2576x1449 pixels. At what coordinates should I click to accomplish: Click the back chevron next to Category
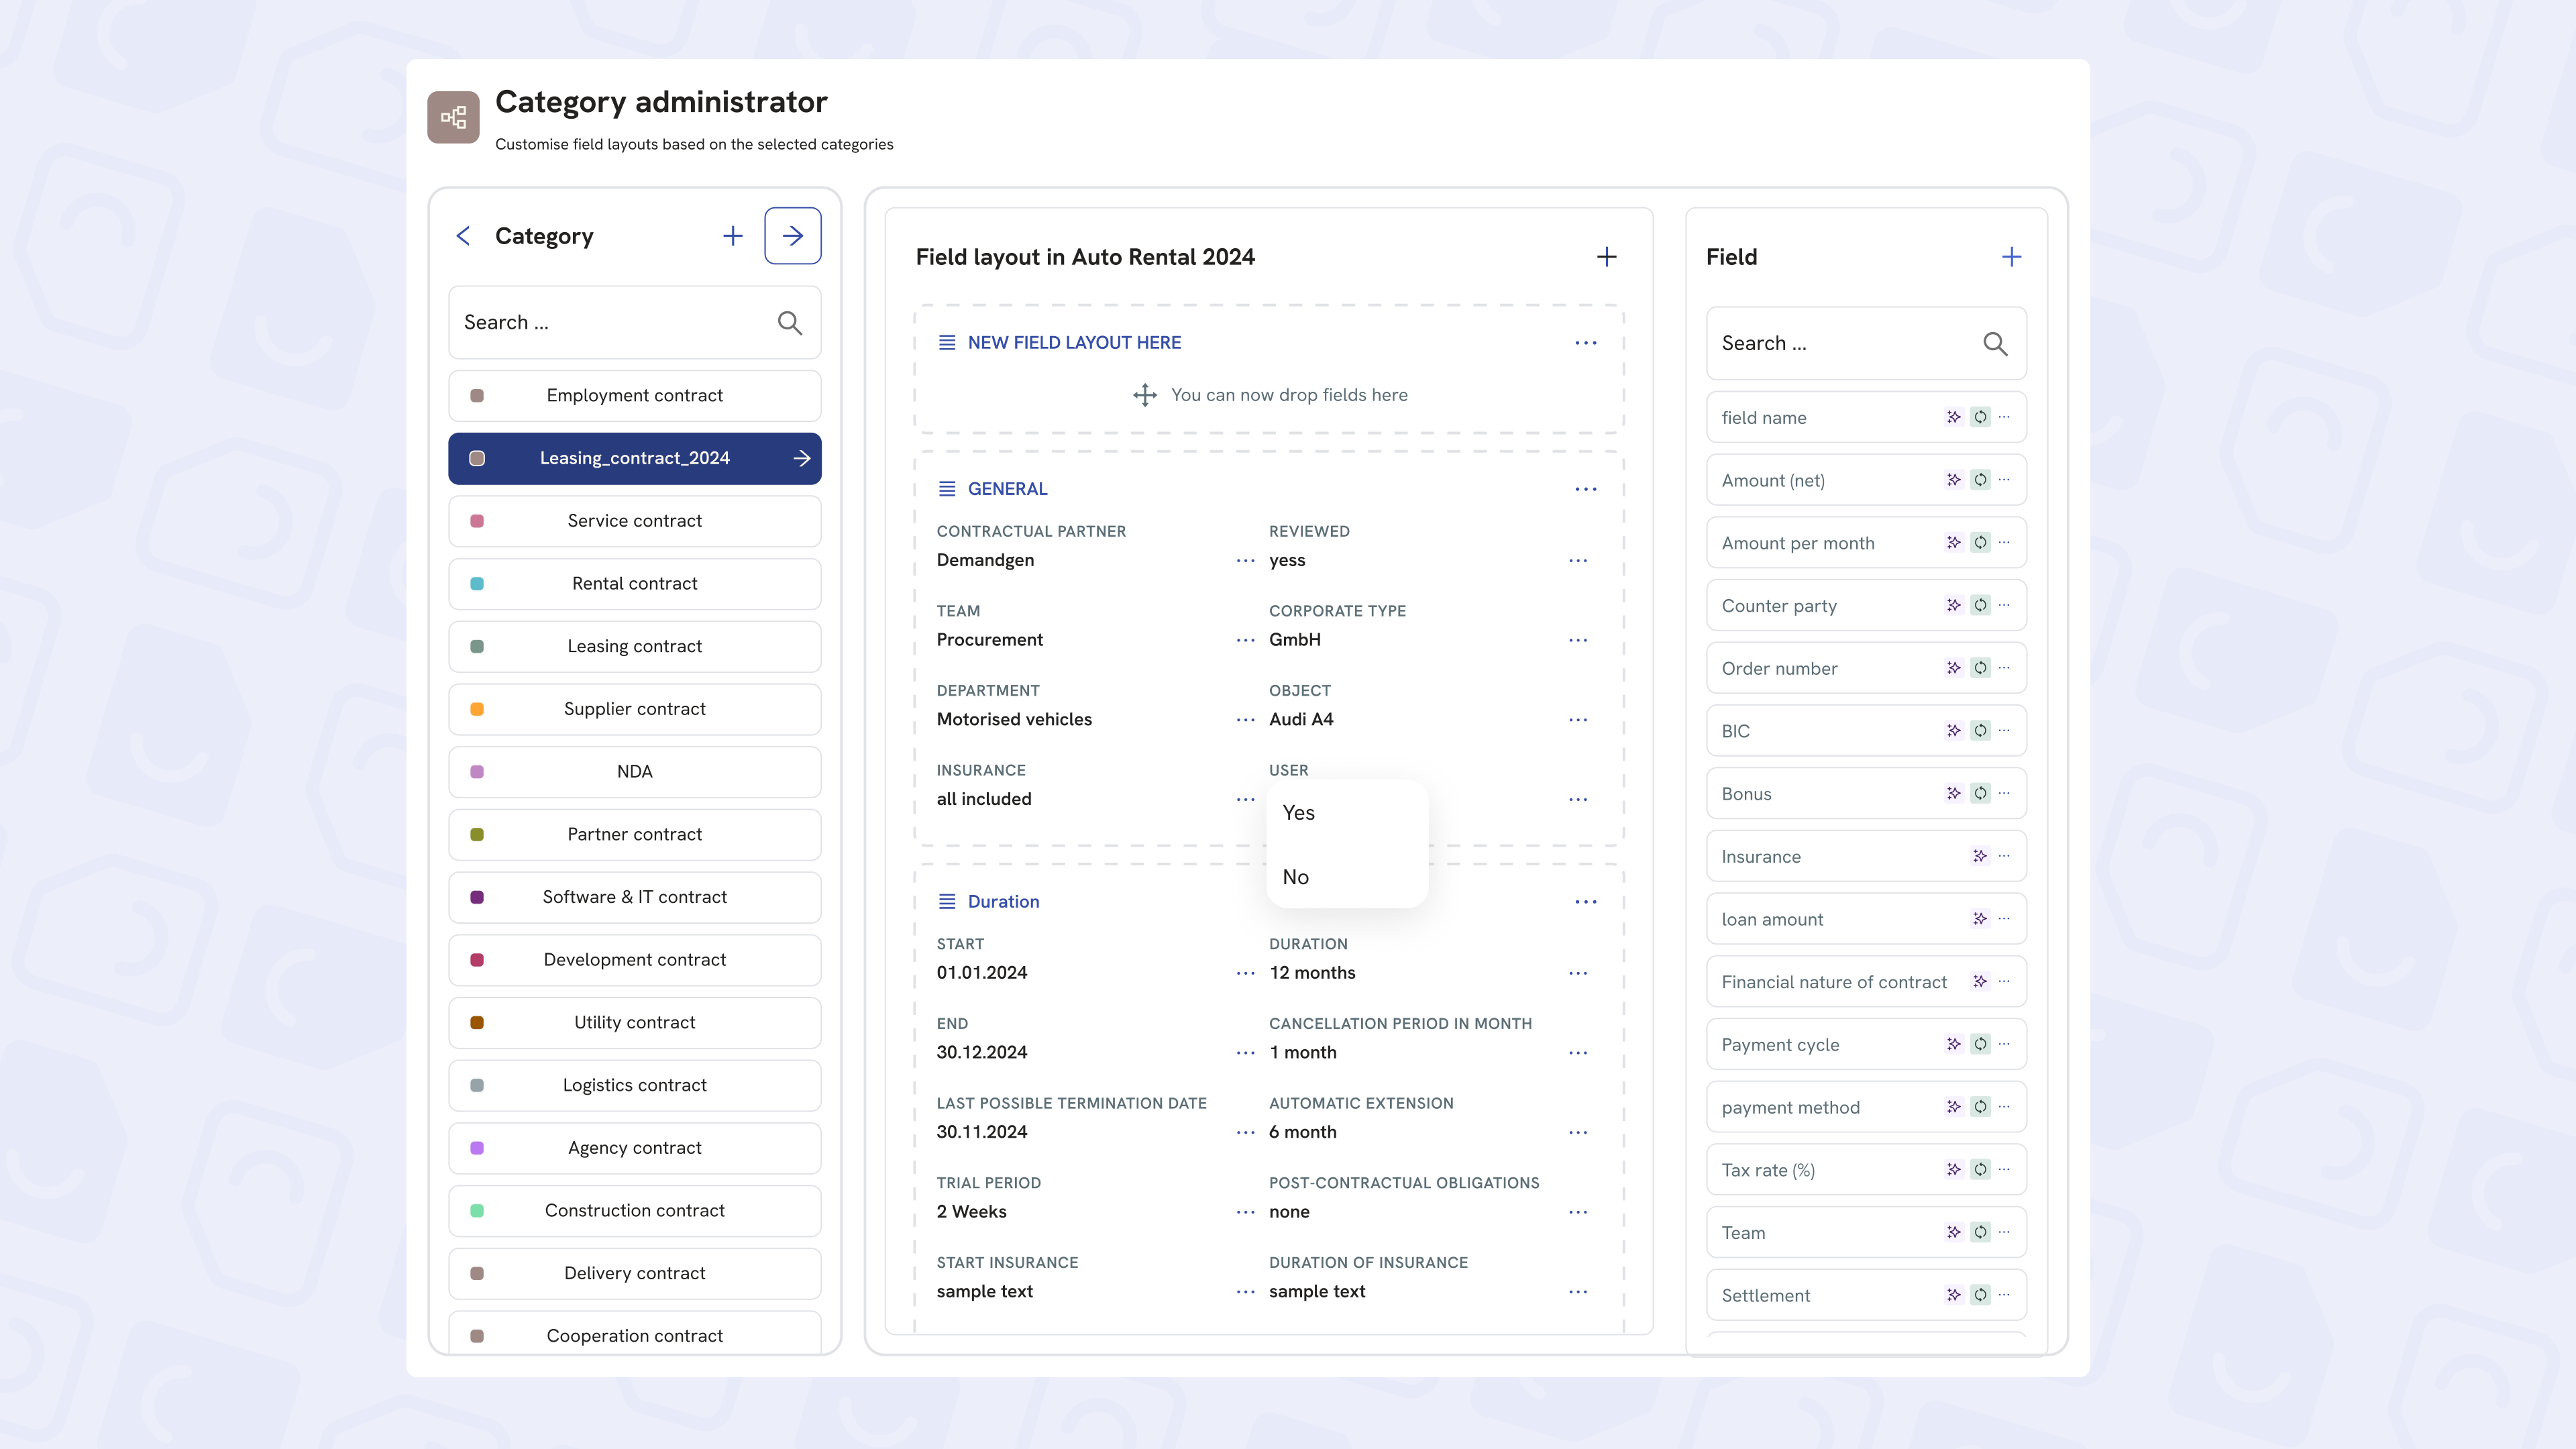point(463,236)
